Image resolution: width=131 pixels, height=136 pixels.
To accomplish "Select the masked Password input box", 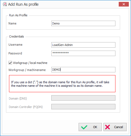I will [x=83, y=53].
